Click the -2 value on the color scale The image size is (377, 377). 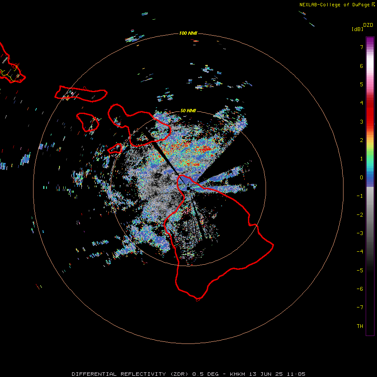pos(360,215)
